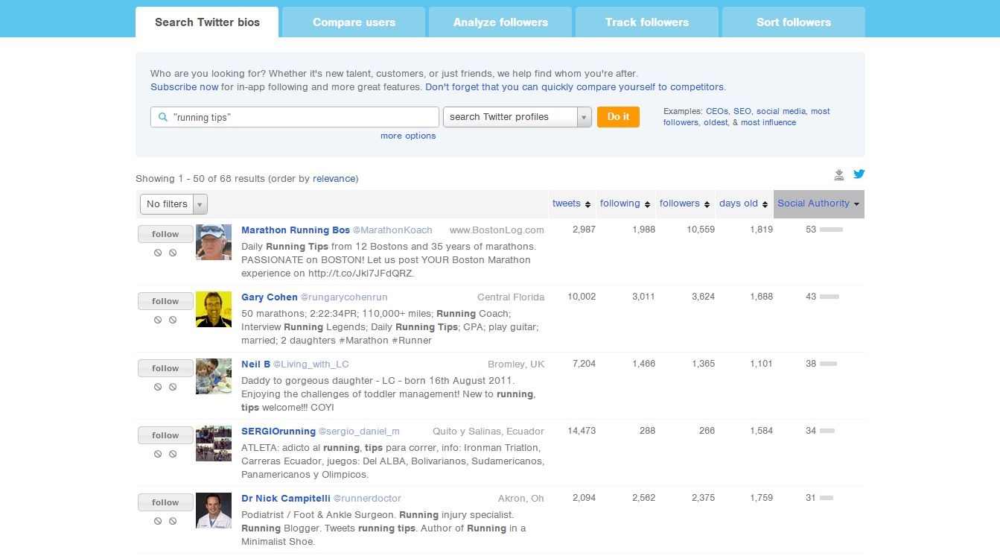Click the blue Twitter bird icon
Viewport: 1000px width, 556px height.
click(859, 174)
